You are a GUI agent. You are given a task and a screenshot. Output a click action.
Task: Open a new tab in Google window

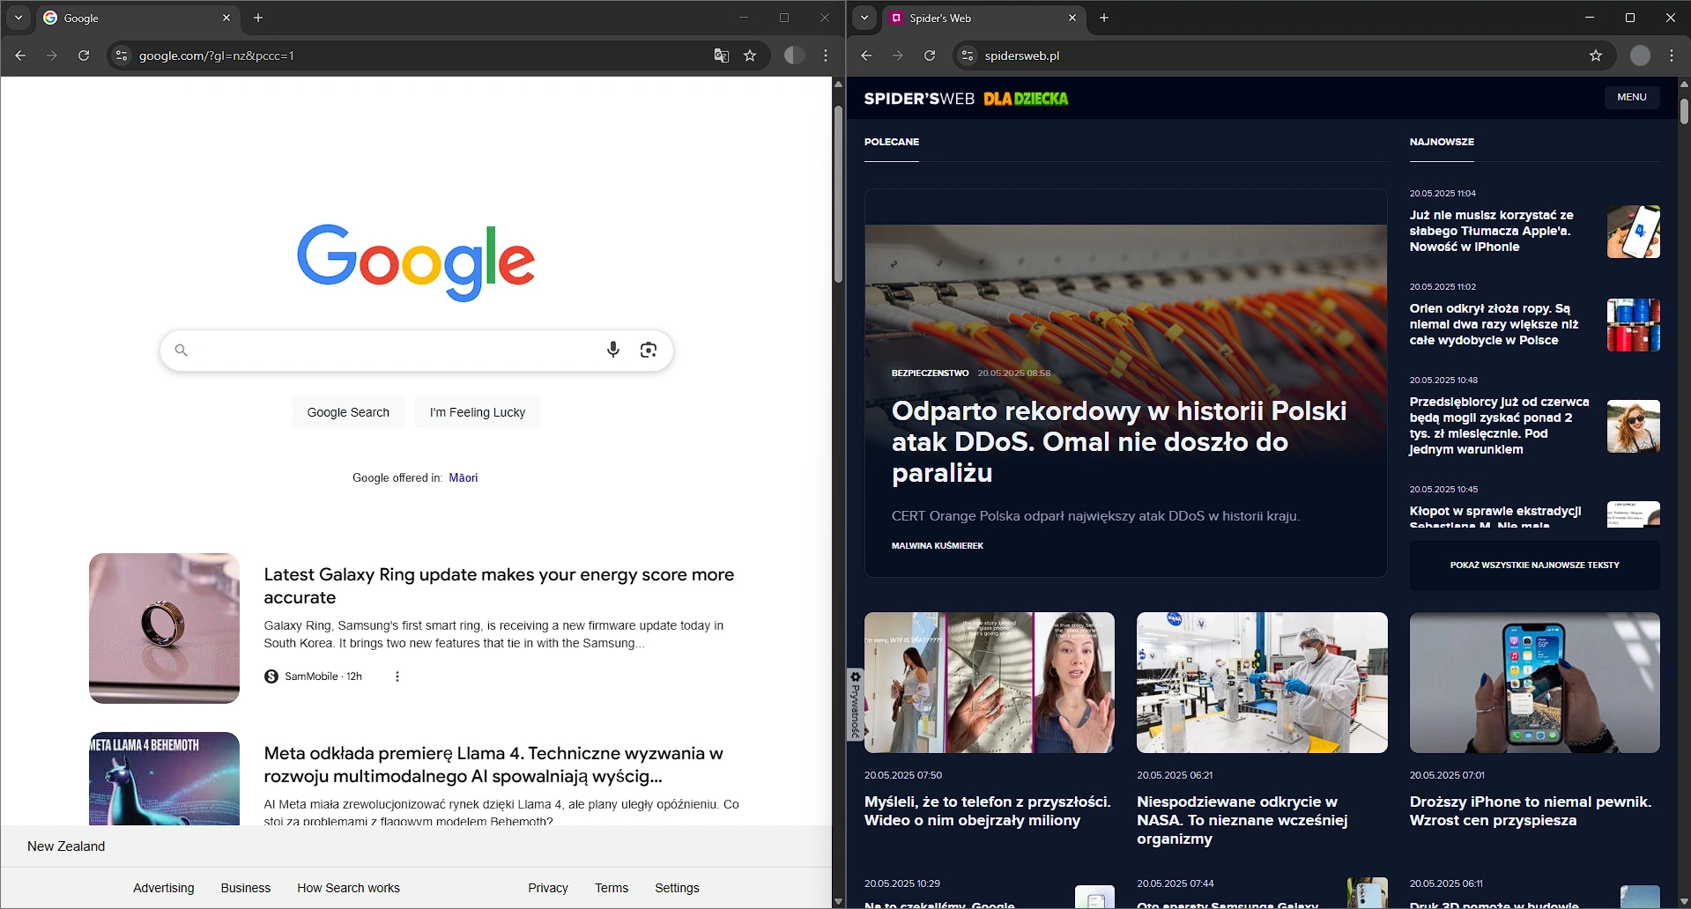(258, 18)
